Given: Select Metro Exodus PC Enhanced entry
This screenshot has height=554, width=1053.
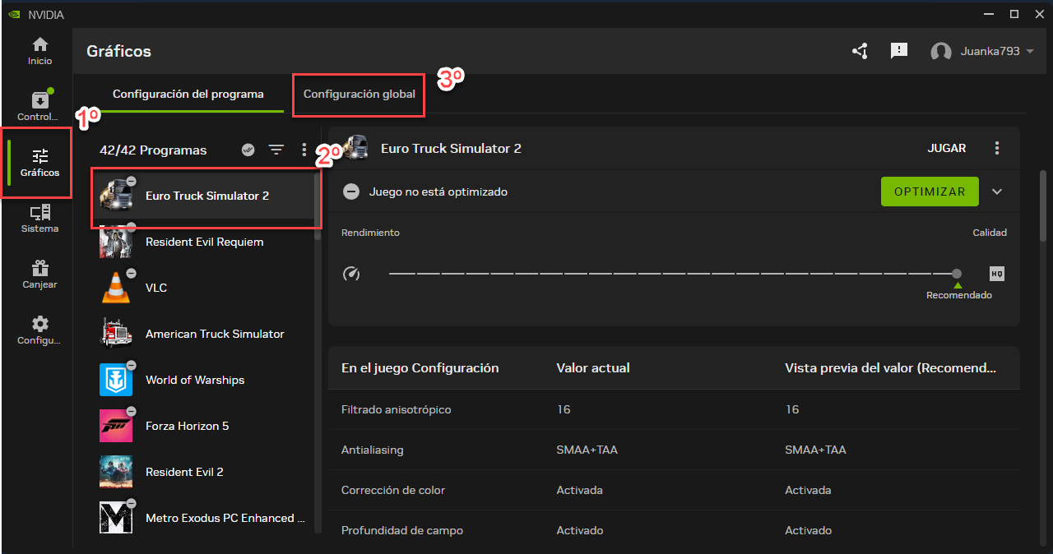Looking at the screenshot, I should coord(203,518).
